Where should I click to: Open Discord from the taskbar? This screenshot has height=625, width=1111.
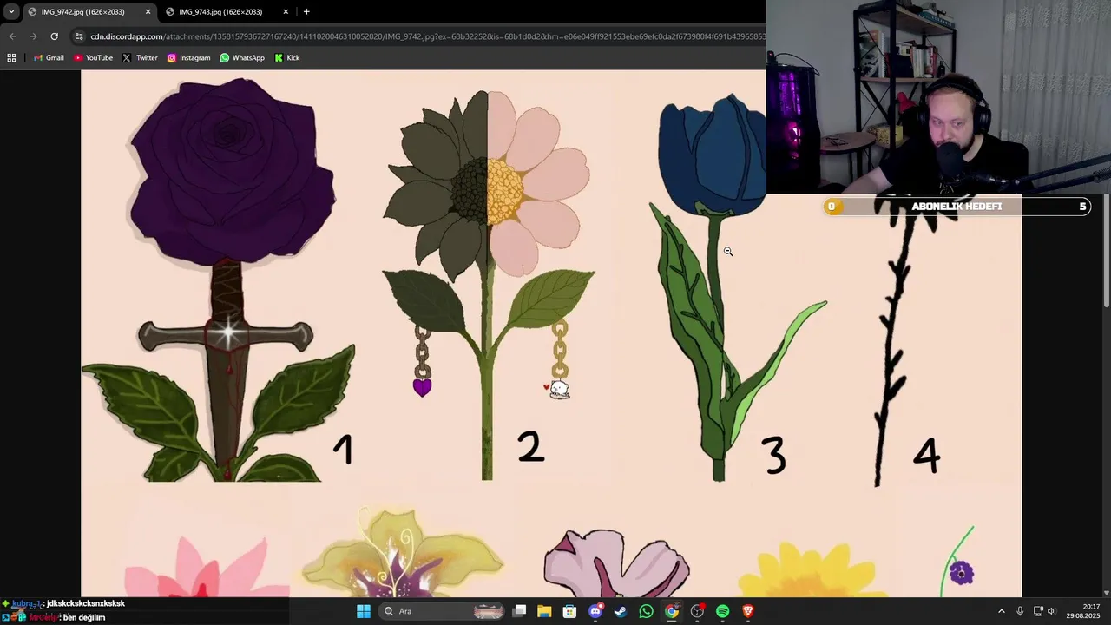[x=595, y=611]
